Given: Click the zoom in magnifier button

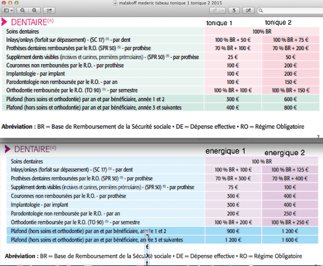Looking at the screenshot, I should (34, 10).
